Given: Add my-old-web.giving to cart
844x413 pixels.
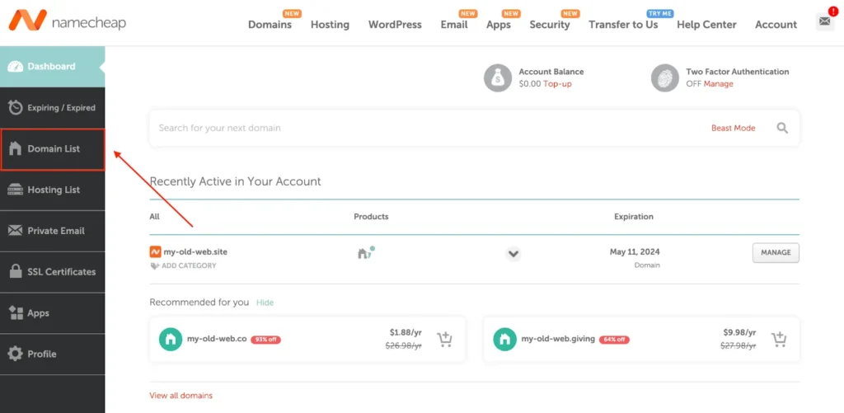Looking at the screenshot, I should click(x=779, y=340).
